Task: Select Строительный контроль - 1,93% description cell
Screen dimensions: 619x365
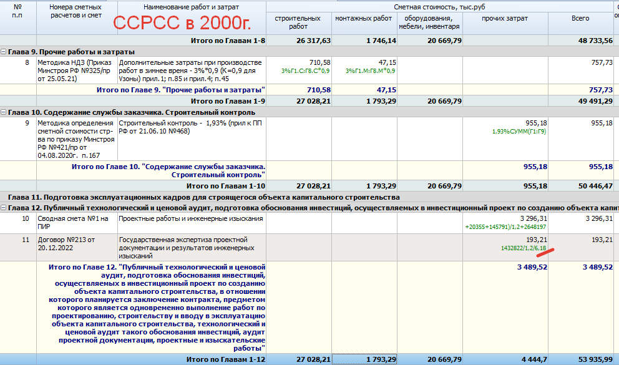Action: click(192, 139)
